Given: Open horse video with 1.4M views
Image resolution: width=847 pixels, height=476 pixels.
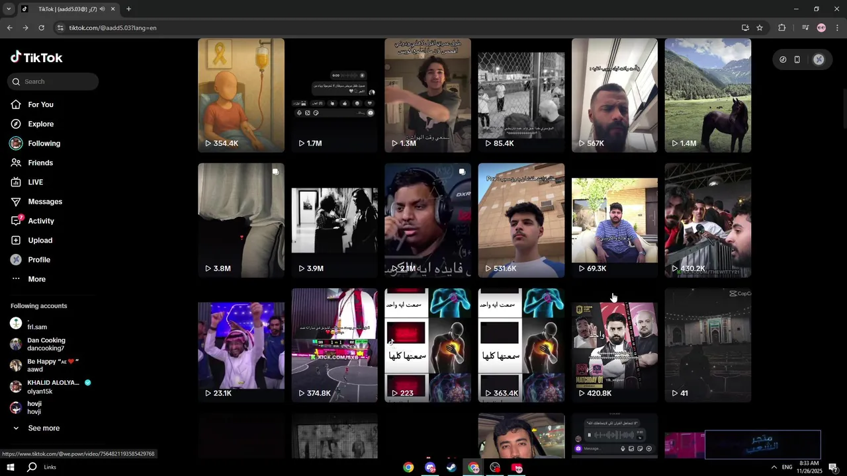Looking at the screenshot, I should (707, 95).
